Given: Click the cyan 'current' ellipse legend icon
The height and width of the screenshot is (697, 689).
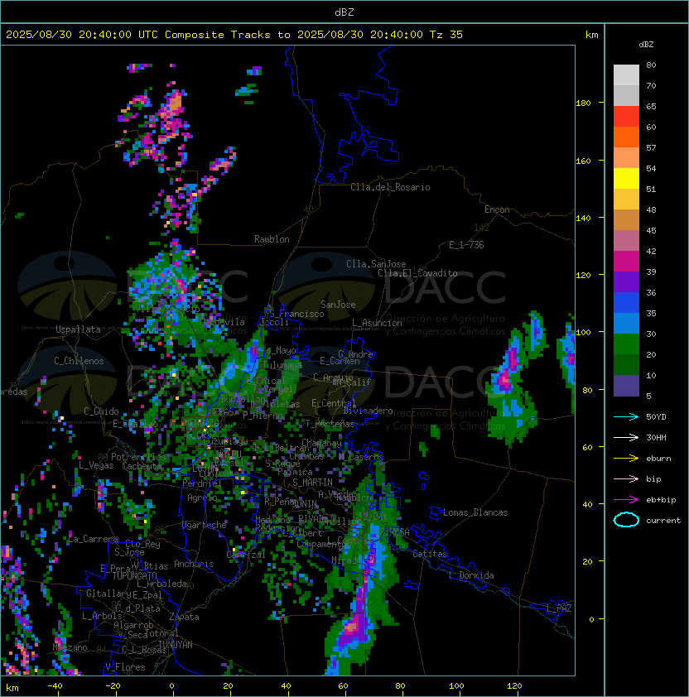Looking at the screenshot, I should (x=626, y=520).
